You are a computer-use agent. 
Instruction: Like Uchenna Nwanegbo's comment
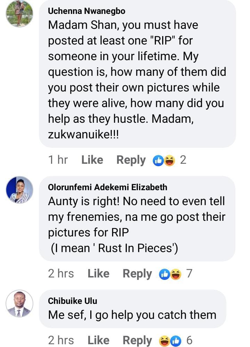coord(92,160)
